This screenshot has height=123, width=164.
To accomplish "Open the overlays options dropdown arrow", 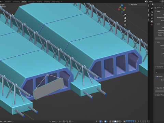I will pyautogui.click(x=108, y=122).
